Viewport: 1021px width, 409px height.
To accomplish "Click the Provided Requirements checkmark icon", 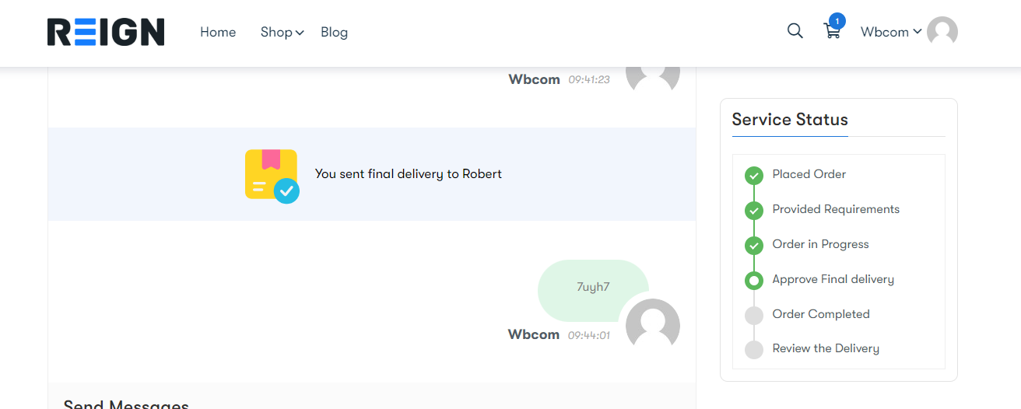I will tap(753, 210).
